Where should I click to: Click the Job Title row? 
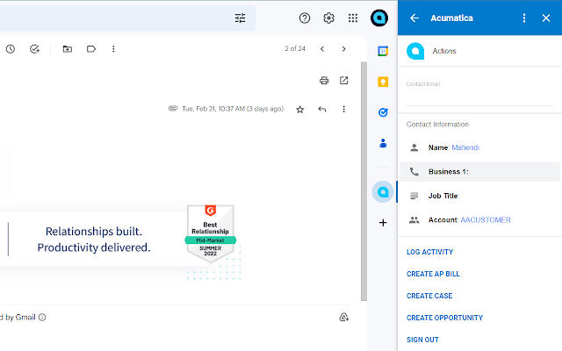(x=479, y=196)
